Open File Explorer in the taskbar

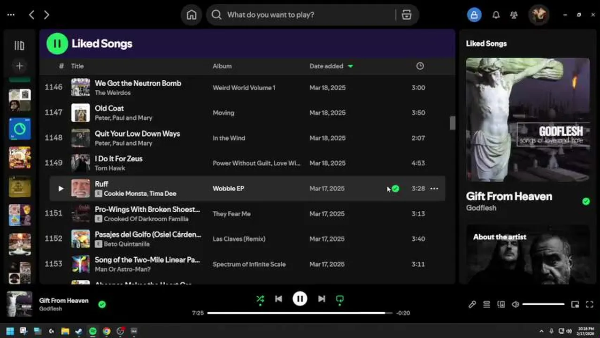click(x=65, y=331)
